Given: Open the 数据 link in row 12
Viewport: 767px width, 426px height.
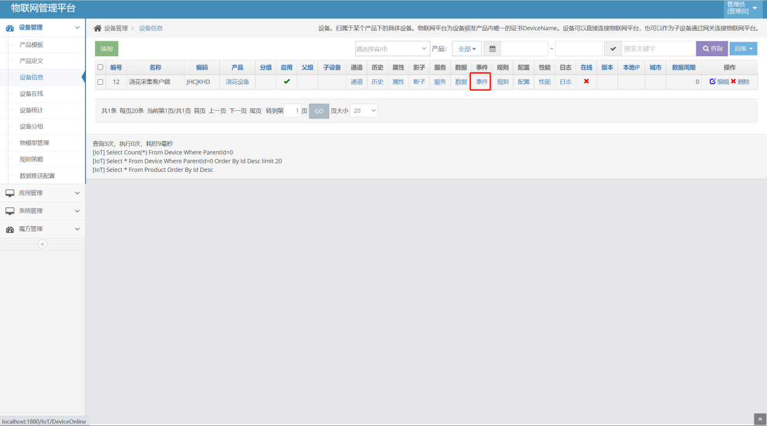Looking at the screenshot, I should [x=461, y=82].
